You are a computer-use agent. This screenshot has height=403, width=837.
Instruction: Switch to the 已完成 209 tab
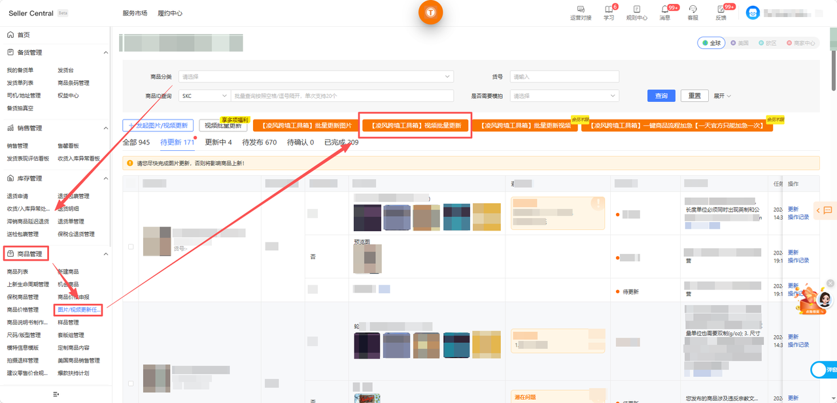click(341, 142)
